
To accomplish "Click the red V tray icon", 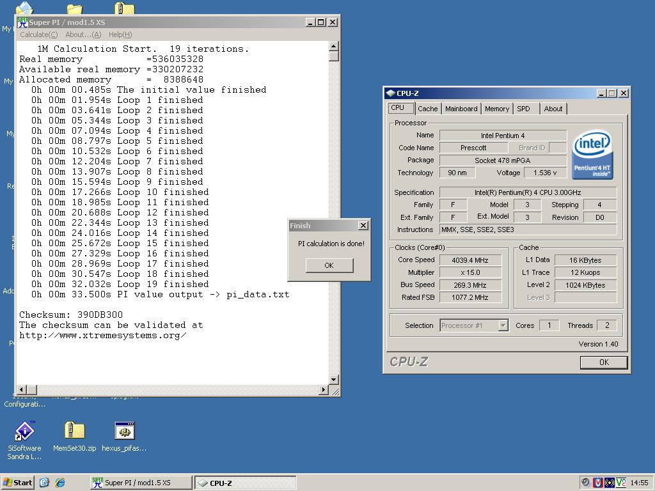I will click(598, 483).
